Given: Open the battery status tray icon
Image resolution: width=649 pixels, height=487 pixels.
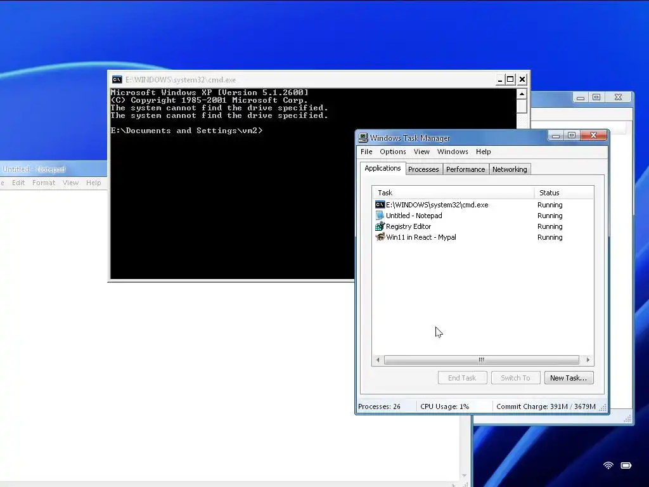Looking at the screenshot, I should click(626, 465).
